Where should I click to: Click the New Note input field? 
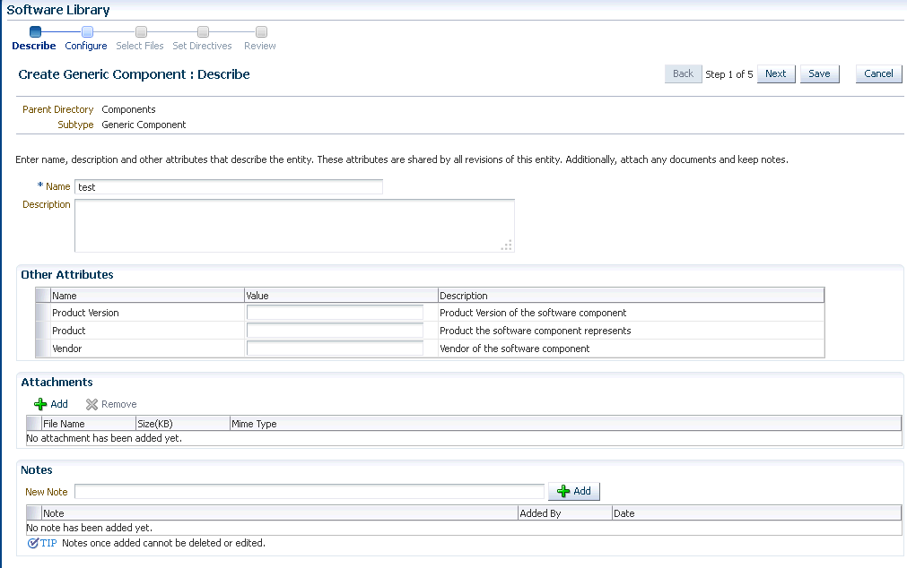(x=310, y=492)
